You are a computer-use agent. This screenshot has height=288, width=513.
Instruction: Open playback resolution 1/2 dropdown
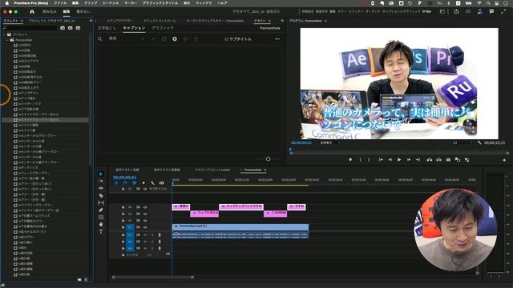[x=463, y=142]
